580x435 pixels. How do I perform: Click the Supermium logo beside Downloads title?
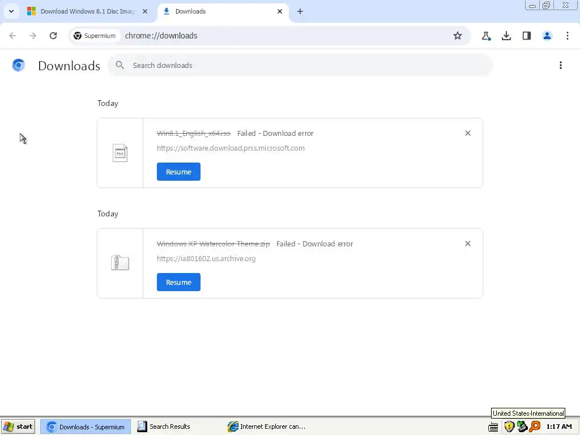point(19,65)
